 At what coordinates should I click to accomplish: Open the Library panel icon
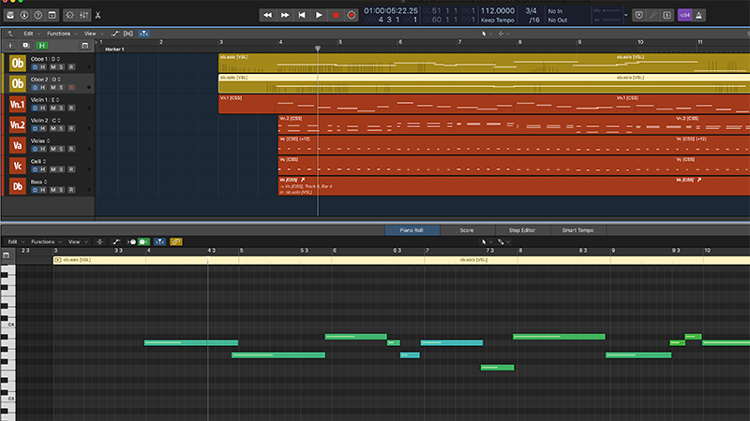tap(10, 15)
